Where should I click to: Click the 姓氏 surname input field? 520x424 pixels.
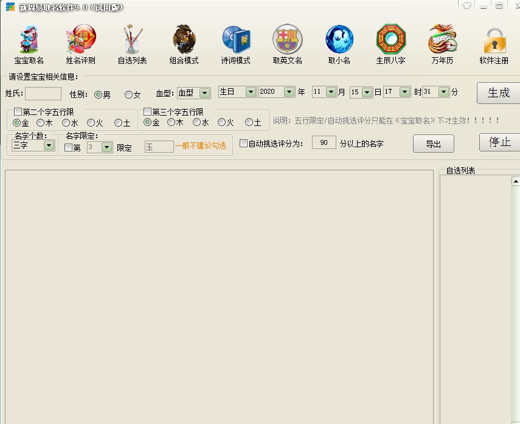(43, 94)
